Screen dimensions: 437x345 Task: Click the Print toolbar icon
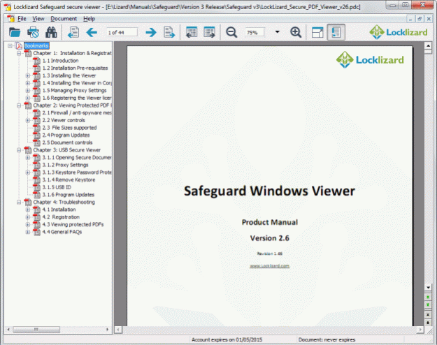(33, 32)
